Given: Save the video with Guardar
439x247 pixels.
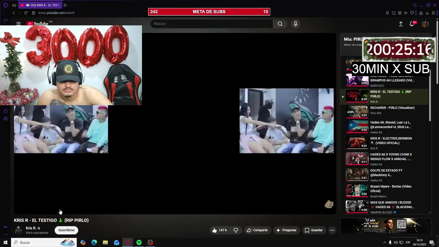Looking at the screenshot, I should click(314, 230).
